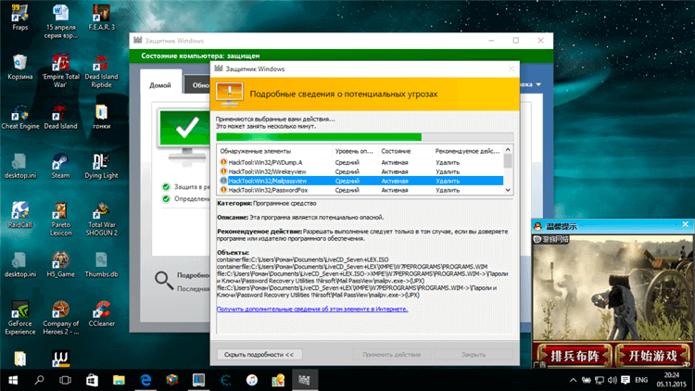Select the Thumbs.db file icon

[x=102, y=265]
